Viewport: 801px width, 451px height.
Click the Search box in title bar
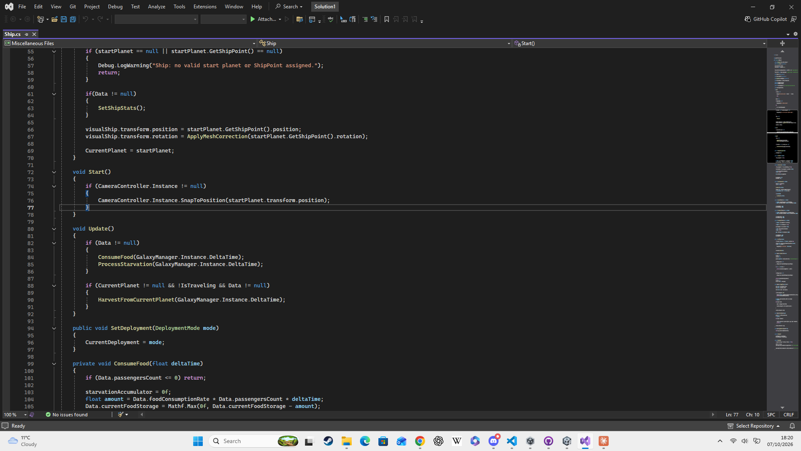(x=290, y=7)
